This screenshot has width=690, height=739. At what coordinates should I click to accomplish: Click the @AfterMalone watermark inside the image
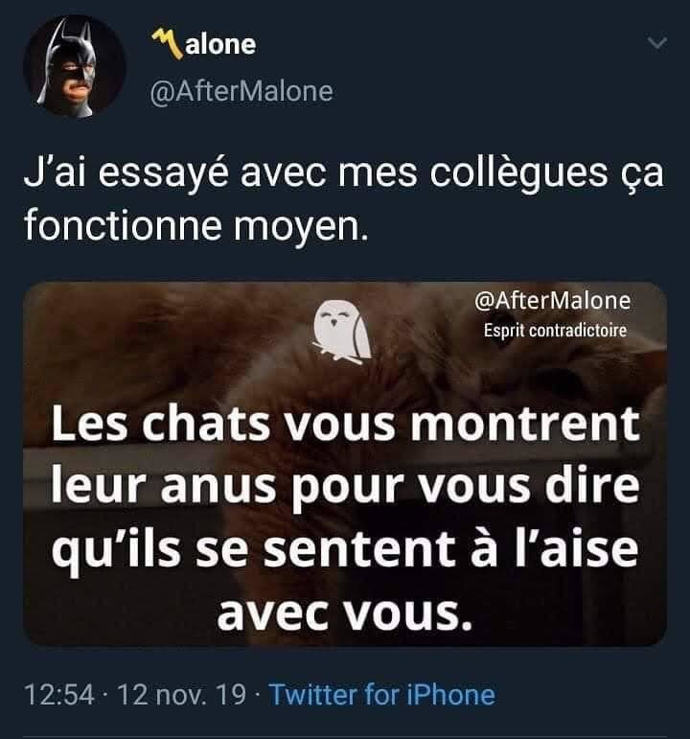point(552,301)
